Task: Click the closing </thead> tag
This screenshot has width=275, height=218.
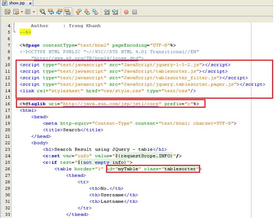Action: click(77, 214)
